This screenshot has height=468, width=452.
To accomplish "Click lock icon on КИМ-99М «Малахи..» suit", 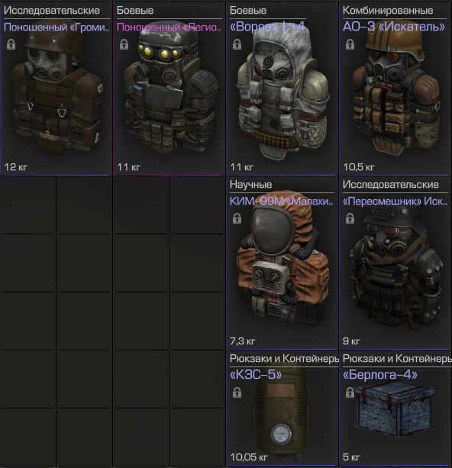I will [x=237, y=219].
